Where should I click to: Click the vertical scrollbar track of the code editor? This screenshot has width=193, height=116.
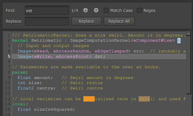188,65
